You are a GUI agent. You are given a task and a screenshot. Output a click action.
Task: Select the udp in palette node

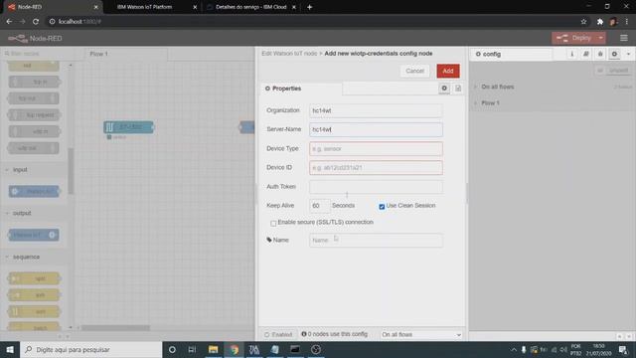pos(34,131)
